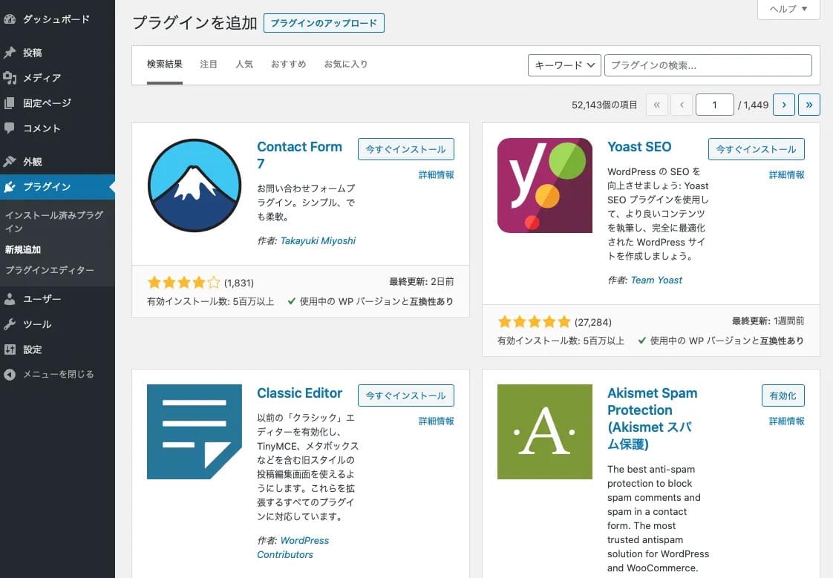Click the pages icon beside 固定ページ
The image size is (833, 578).
coord(9,103)
